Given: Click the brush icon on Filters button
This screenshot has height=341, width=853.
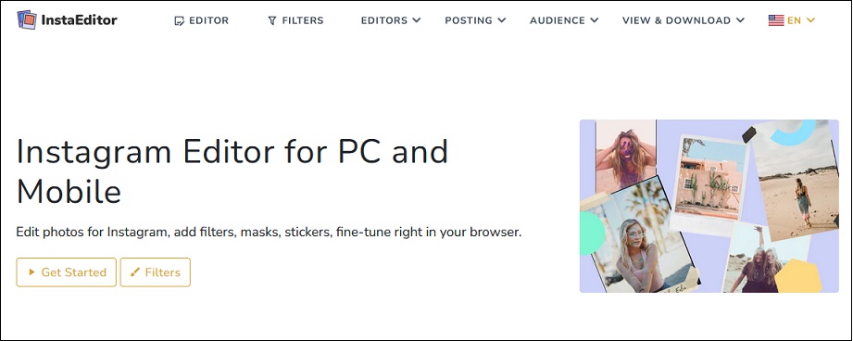Looking at the screenshot, I should [135, 272].
